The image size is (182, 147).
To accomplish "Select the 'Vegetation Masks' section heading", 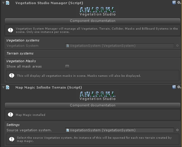I will (x=21, y=61).
